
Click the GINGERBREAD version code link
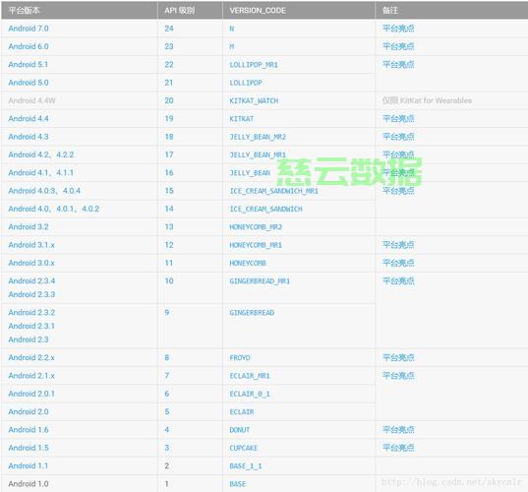(252, 313)
